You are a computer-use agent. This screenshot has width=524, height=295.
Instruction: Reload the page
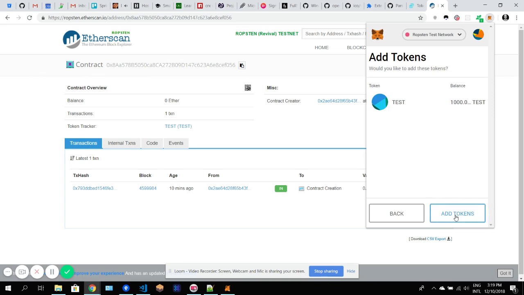[29, 18]
